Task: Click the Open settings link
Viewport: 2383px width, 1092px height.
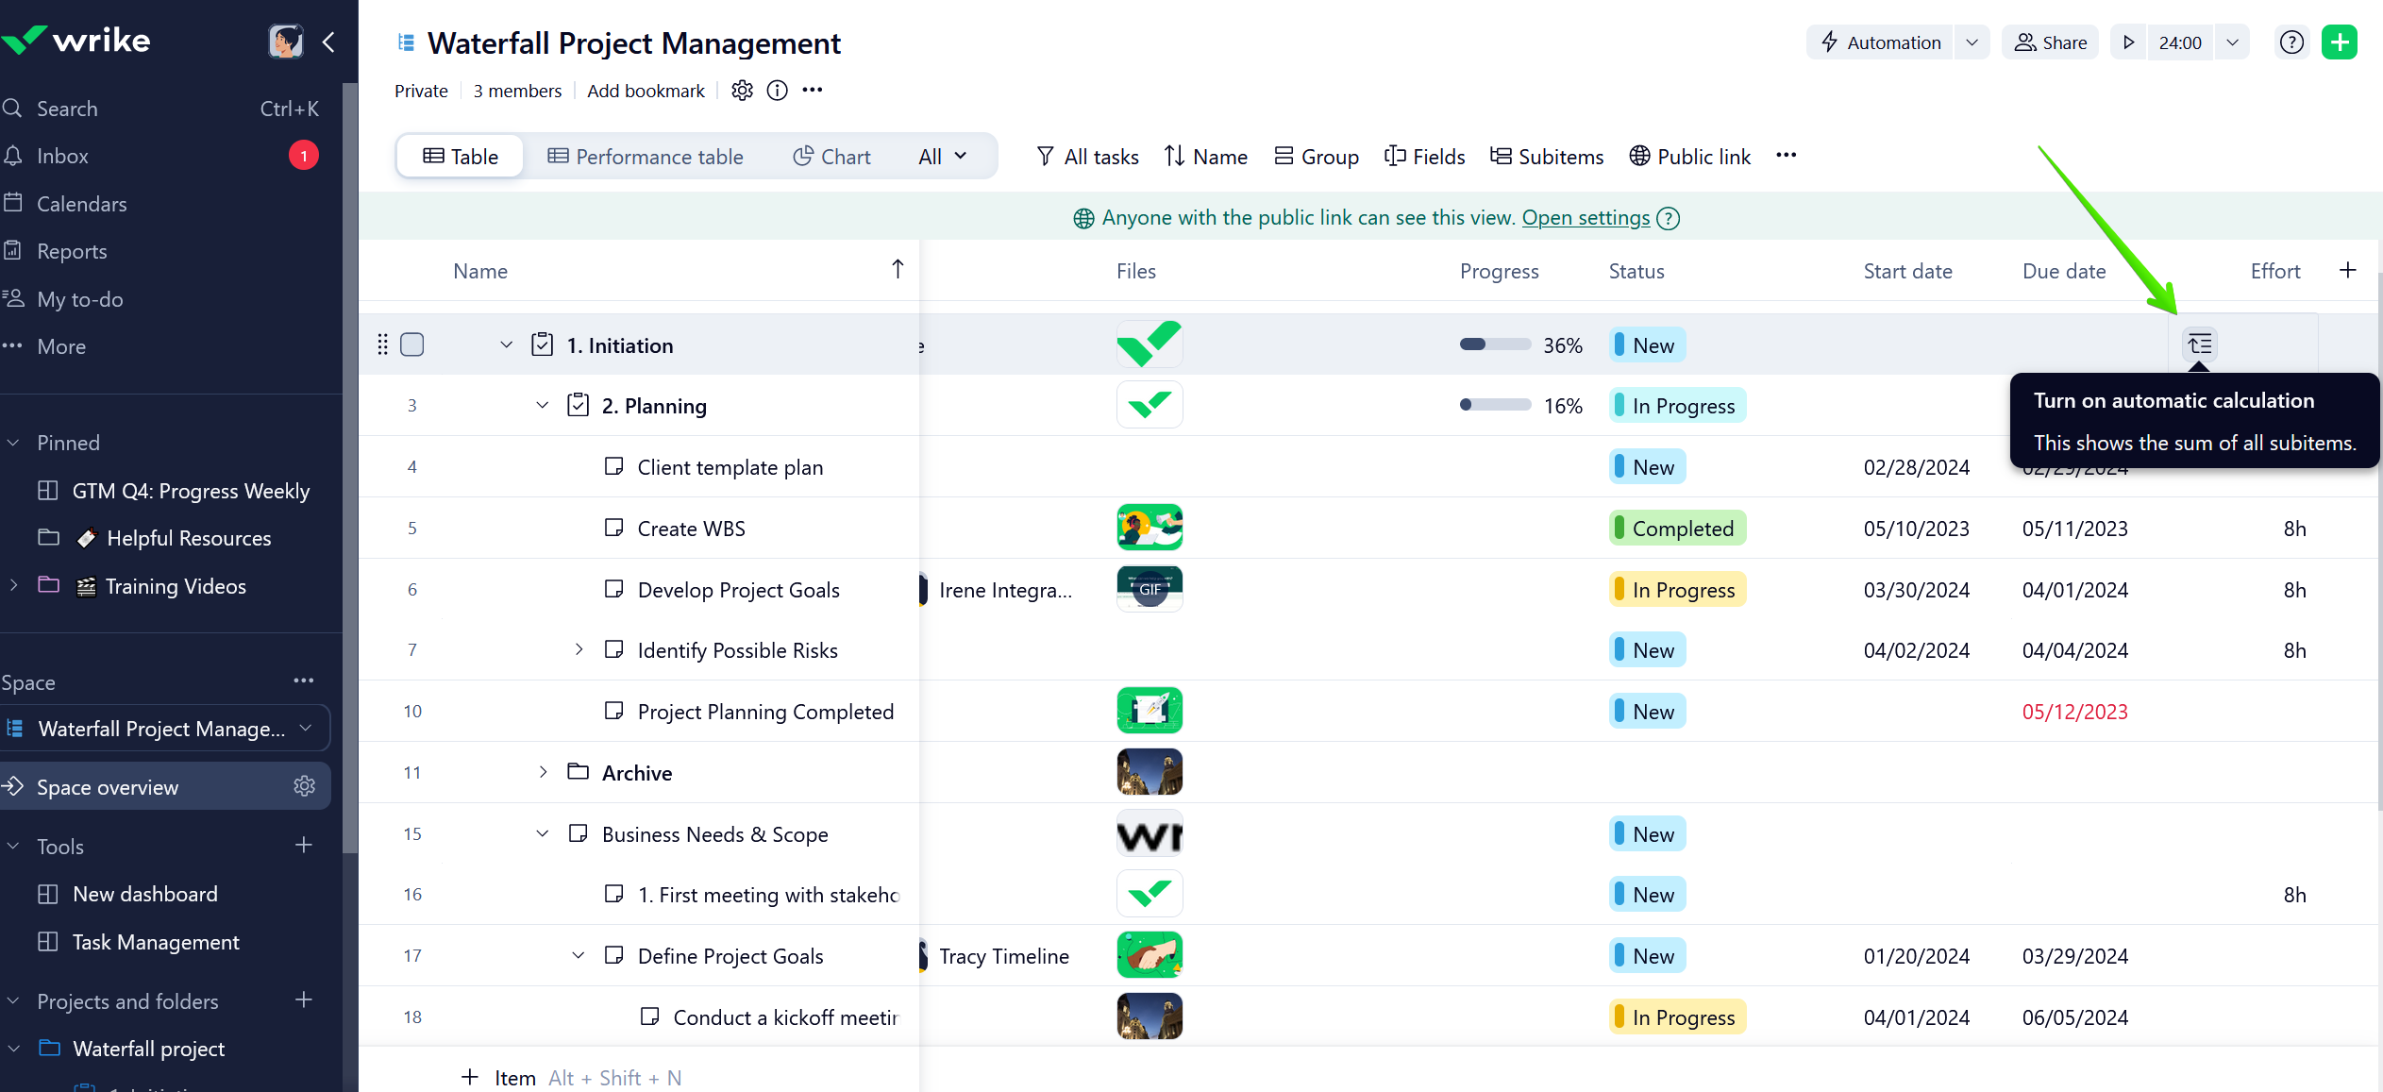Action: (1586, 218)
